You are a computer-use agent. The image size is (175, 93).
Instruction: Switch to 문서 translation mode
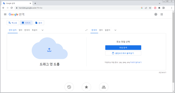39,23
